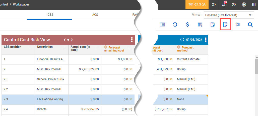This screenshot has width=258, height=116.
Task: Open Forecast method column filter
Action: (x=204, y=48)
